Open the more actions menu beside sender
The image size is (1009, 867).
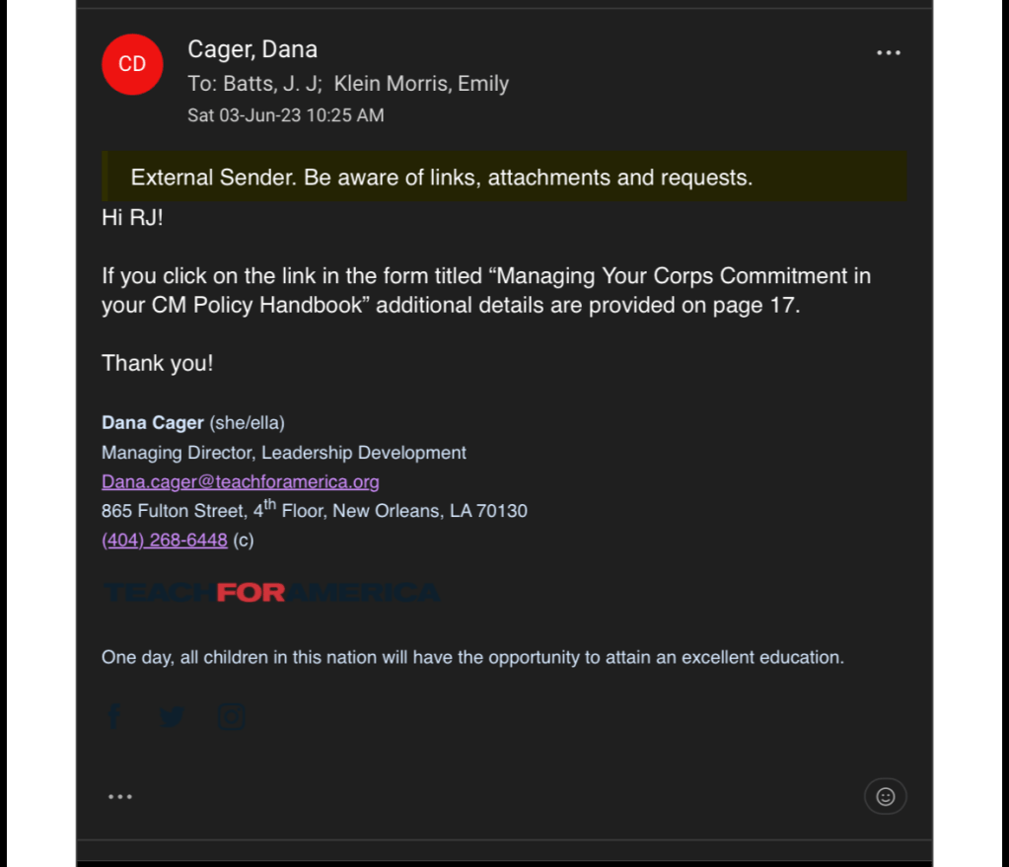[x=888, y=53]
